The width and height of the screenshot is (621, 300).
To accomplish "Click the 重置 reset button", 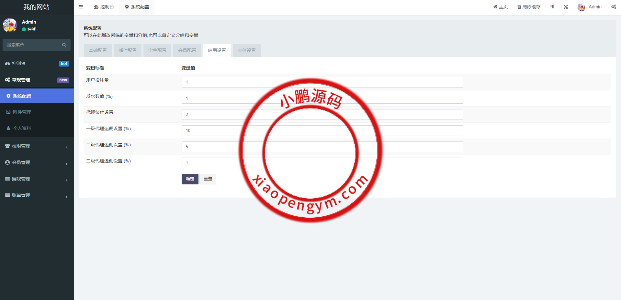I will point(208,179).
